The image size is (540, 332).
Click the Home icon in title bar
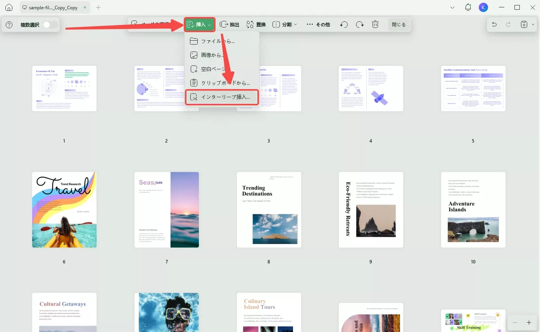coord(9,7)
